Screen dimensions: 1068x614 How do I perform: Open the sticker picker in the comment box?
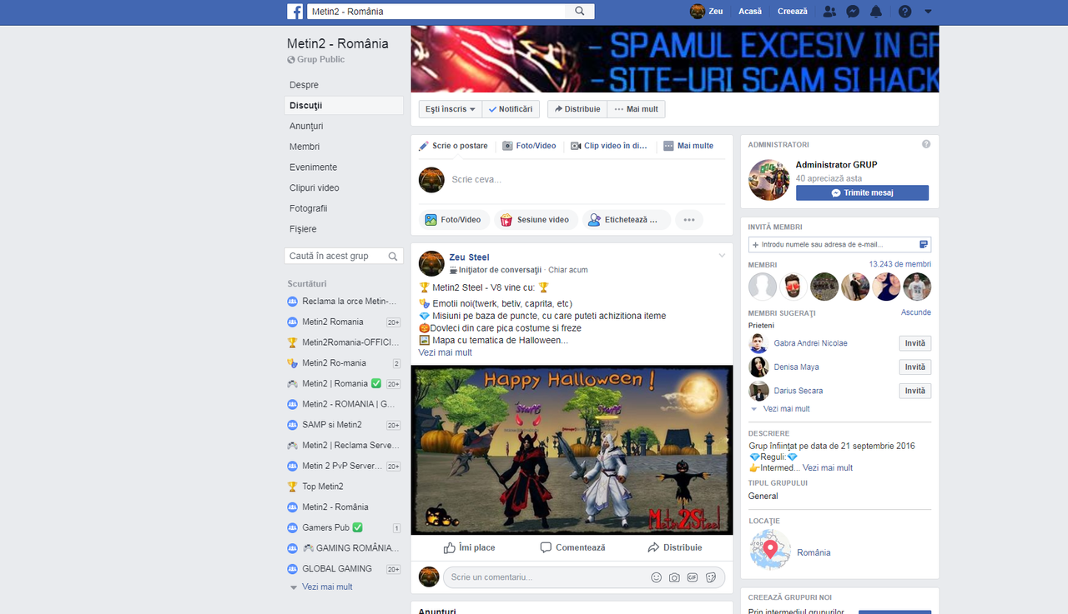click(711, 577)
